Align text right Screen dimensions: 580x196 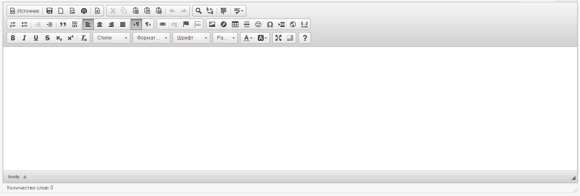[x=111, y=24]
